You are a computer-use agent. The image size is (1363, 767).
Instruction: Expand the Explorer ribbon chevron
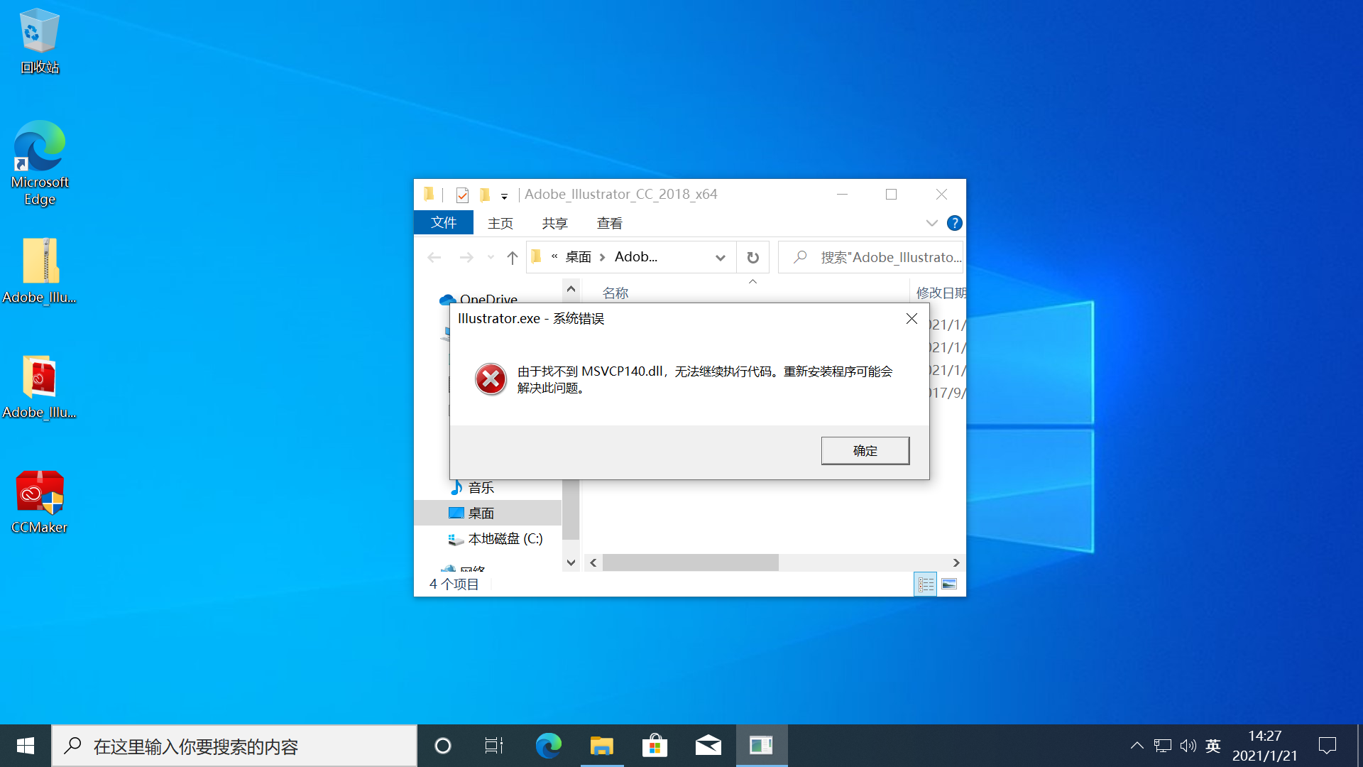point(932,223)
